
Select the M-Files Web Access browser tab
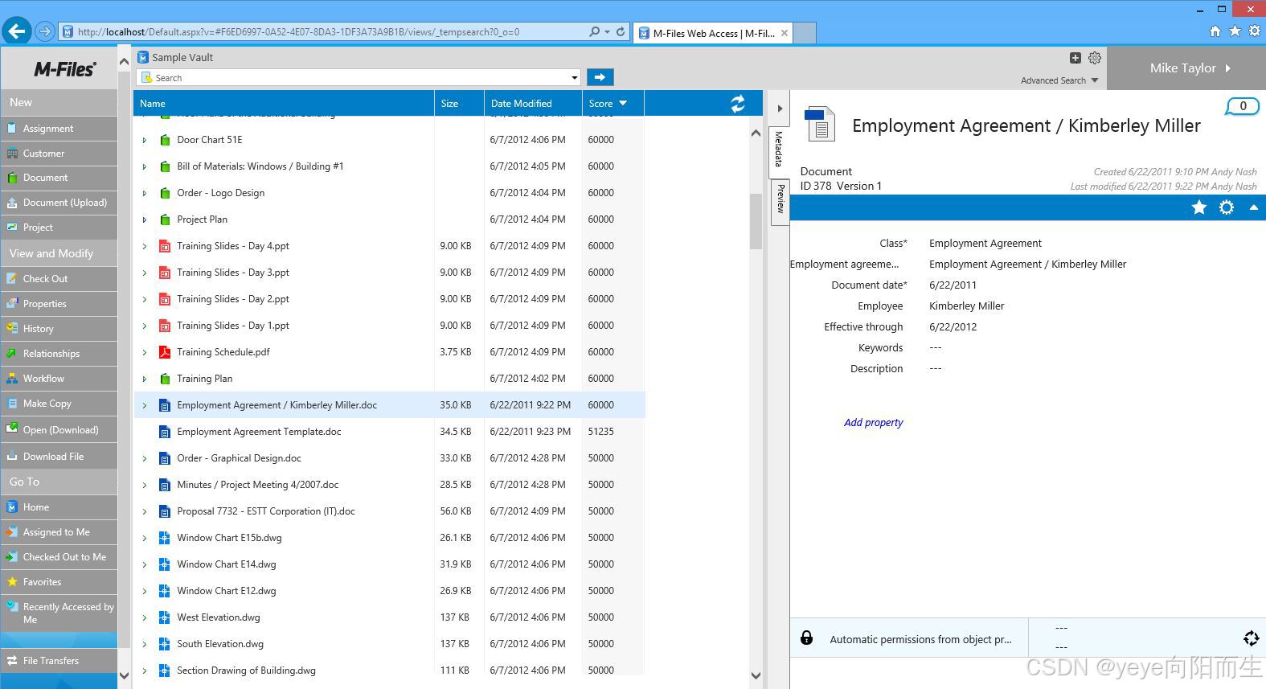click(713, 33)
